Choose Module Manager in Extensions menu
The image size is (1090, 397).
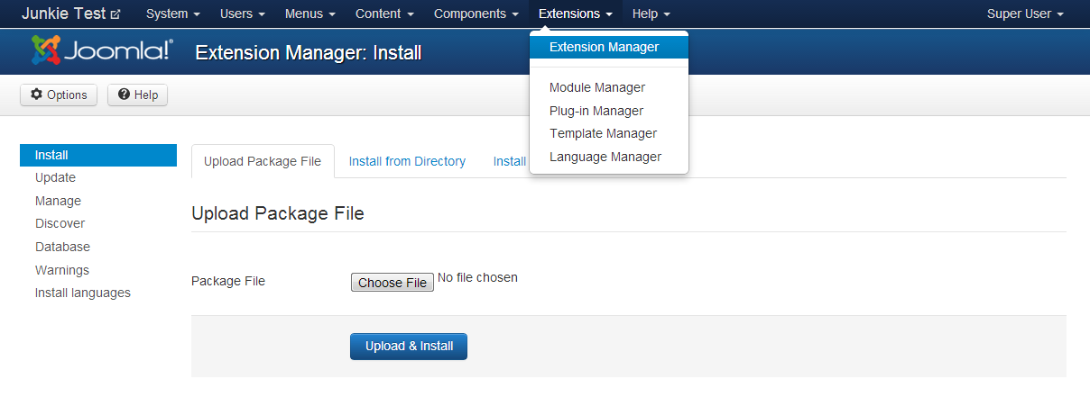(x=596, y=87)
